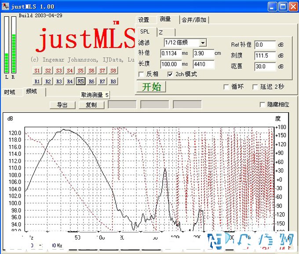The image size is (299, 254).
Task: Select memory slot S6
Action: point(91,71)
